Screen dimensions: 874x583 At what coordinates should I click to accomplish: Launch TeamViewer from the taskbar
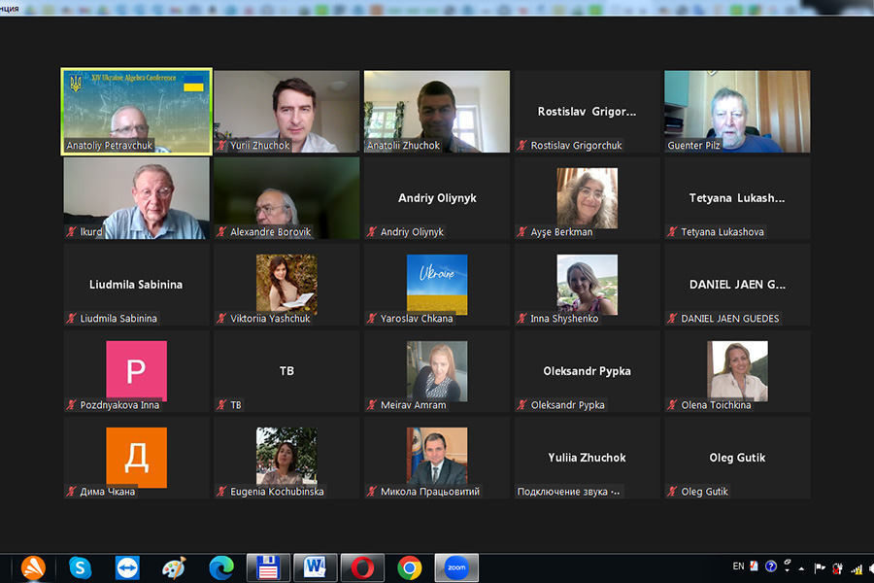click(x=127, y=567)
